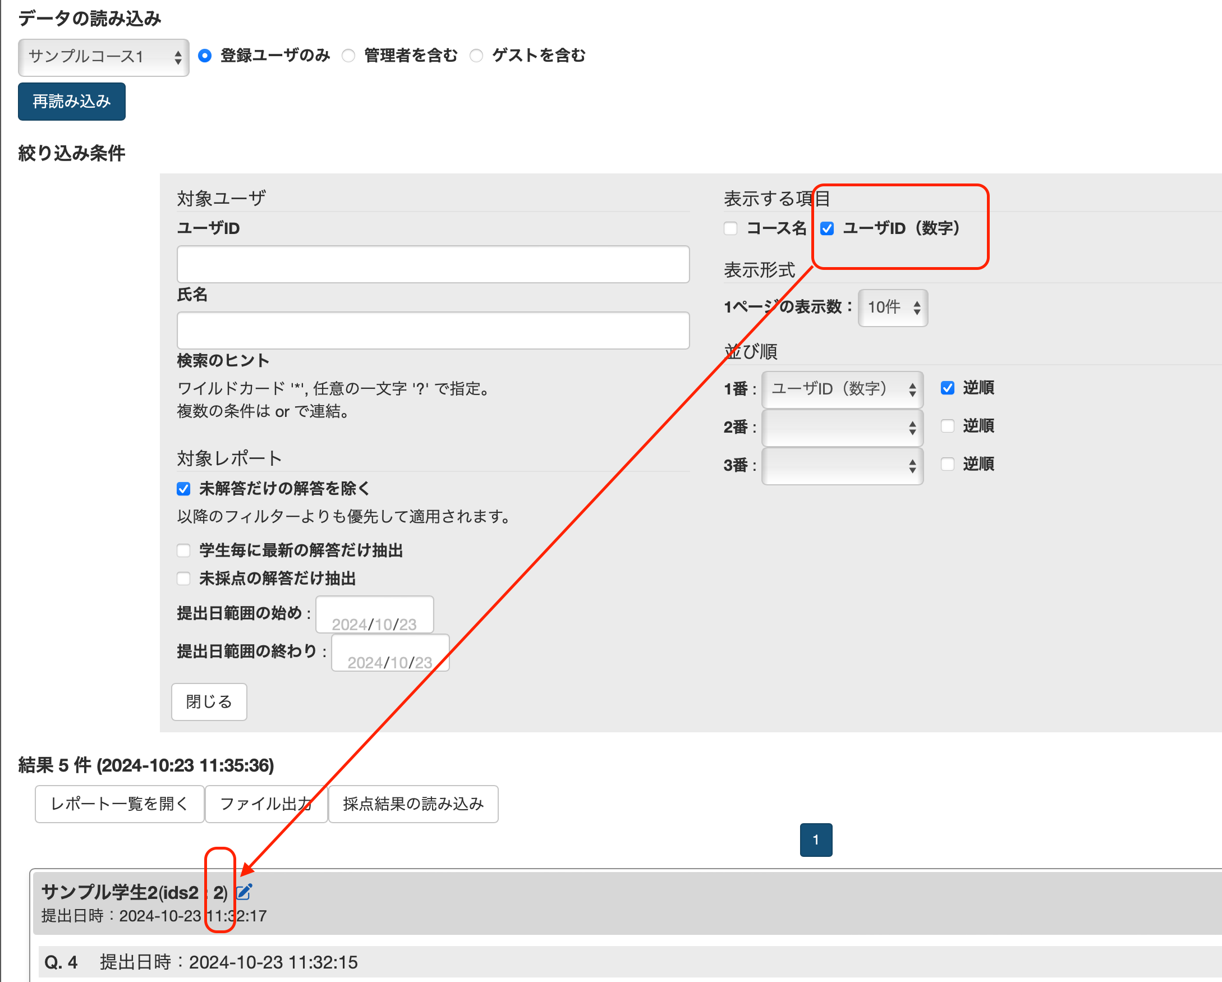
Task: Open the 10件 per-page dropdown
Action: coord(893,308)
